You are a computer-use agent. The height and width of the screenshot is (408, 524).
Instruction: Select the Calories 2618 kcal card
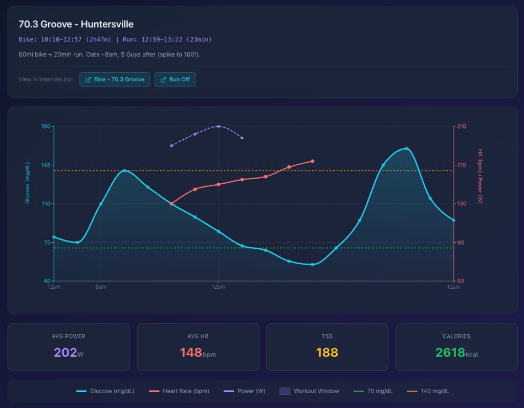(x=456, y=347)
